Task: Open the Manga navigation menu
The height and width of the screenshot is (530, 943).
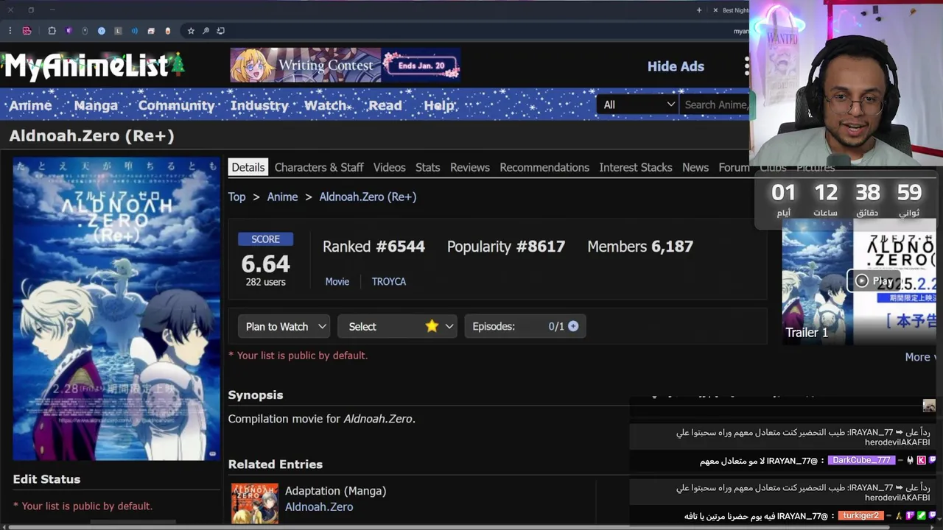Action: pyautogui.click(x=96, y=105)
